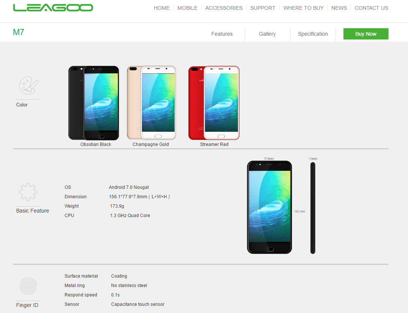Click the Color palette icon
Image resolution: width=408 pixels, height=313 pixels.
click(x=29, y=85)
